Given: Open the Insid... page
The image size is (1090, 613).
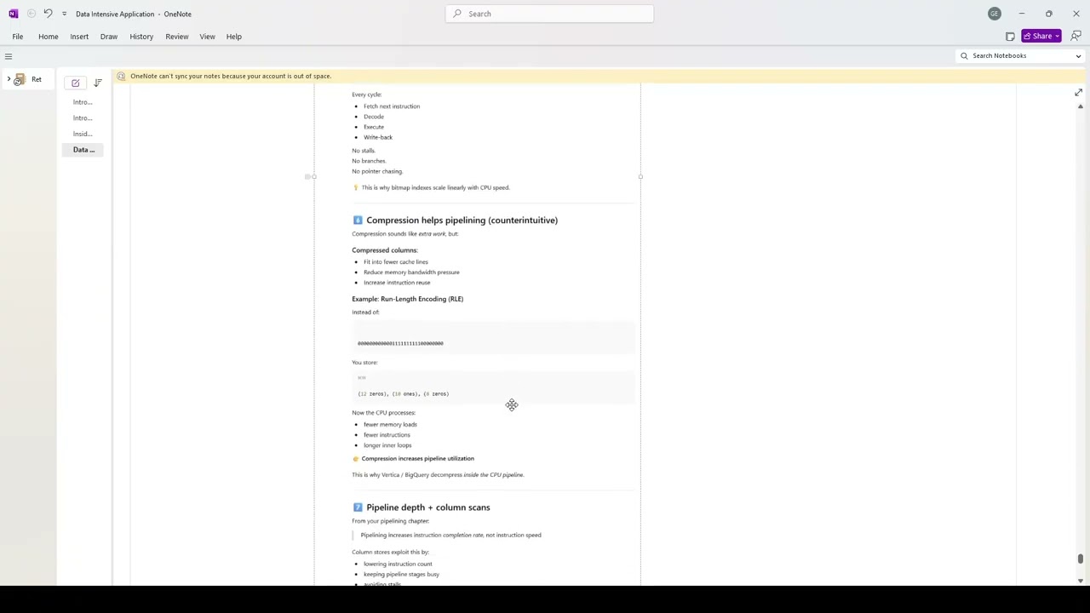Looking at the screenshot, I should tap(83, 134).
